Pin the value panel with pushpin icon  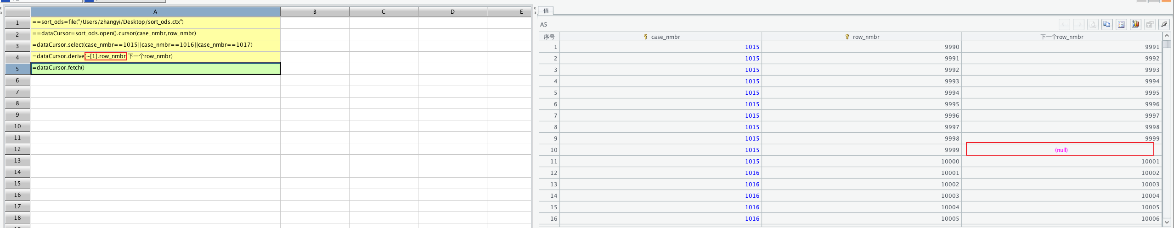[x=1164, y=24]
